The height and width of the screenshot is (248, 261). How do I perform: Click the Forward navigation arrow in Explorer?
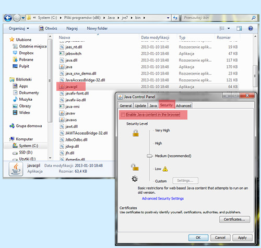(17, 18)
